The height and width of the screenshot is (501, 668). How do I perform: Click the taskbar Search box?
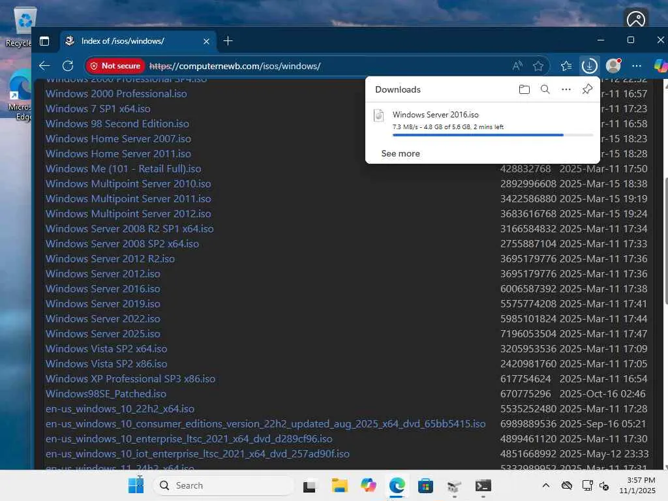[x=224, y=485]
